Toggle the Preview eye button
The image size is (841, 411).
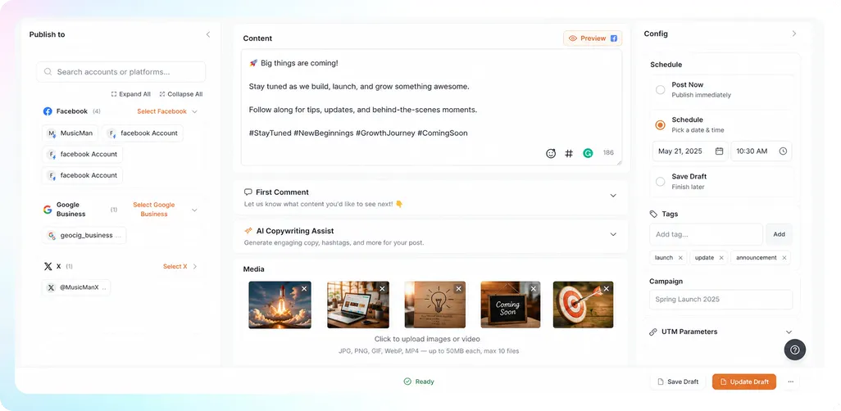point(593,38)
